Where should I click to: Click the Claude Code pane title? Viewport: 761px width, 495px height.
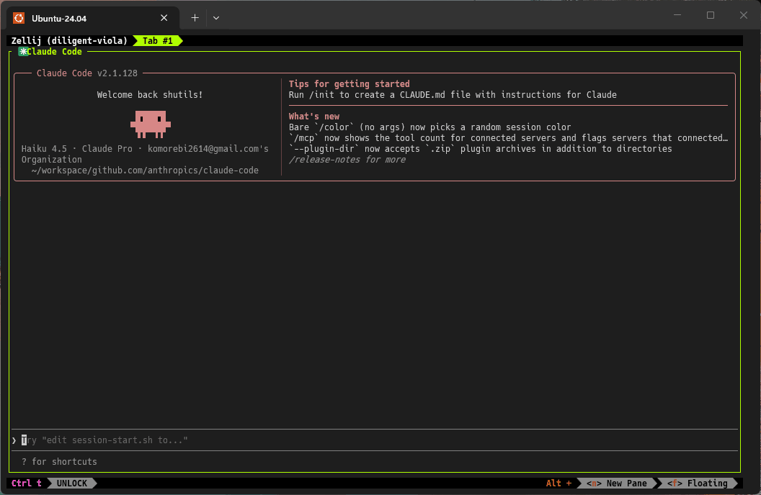point(54,52)
